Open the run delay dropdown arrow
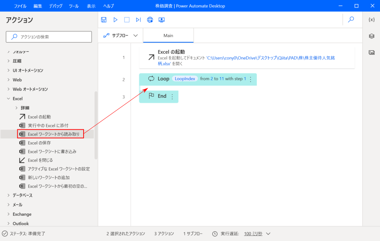The image size is (380, 241). point(268,234)
